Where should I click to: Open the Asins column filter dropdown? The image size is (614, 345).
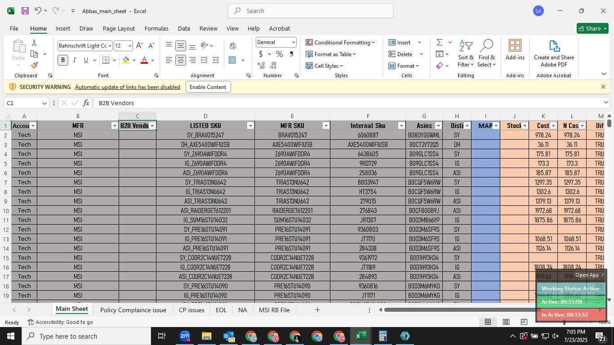[438, 126]
